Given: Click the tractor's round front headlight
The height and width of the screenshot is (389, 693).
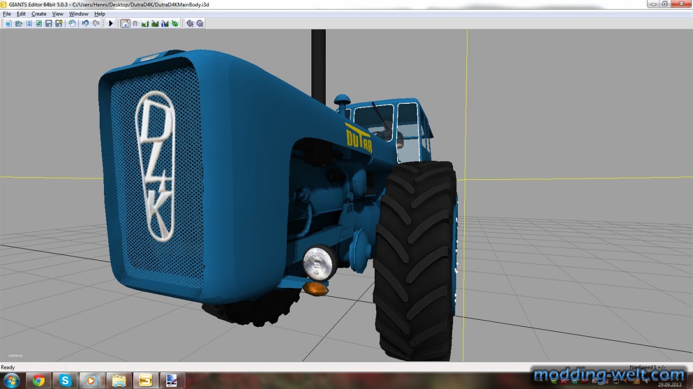Looking at the screenshot, I should 319,263.
